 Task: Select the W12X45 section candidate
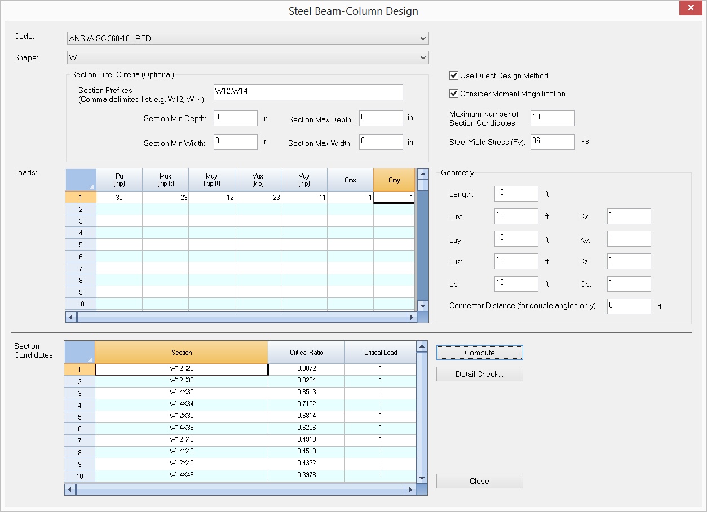coord(182,464)
